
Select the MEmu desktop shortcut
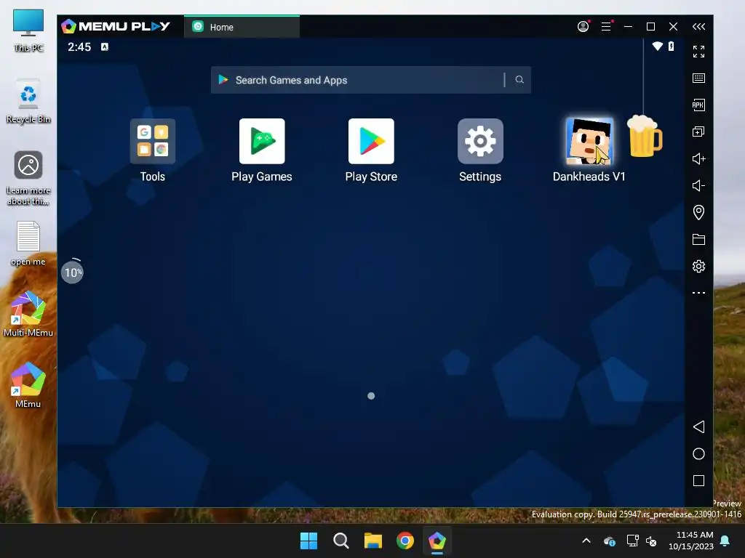tap(28, 385)
